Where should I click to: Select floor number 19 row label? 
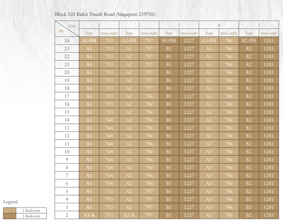tap(67, 80)
